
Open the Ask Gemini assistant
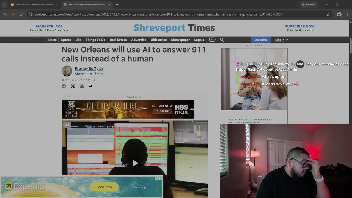[x=309, y=5]
